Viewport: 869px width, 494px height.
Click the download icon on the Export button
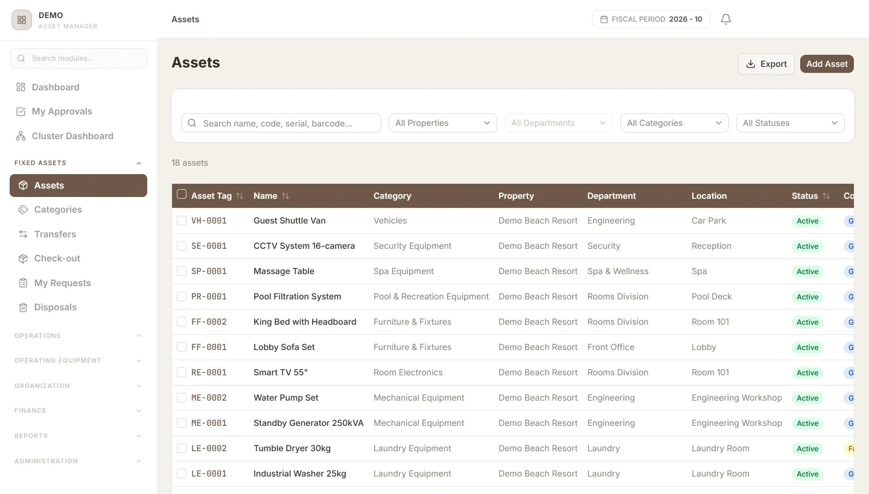pos(751,64)
